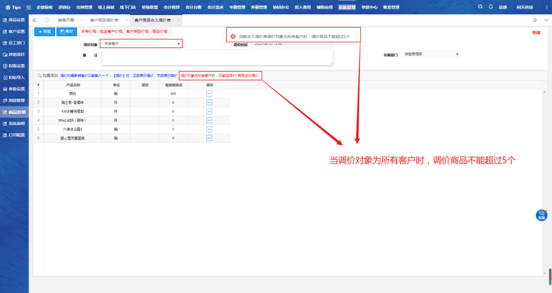Close the 销售开票 tab
Screen dimensions: 552x293
point(82,20)
